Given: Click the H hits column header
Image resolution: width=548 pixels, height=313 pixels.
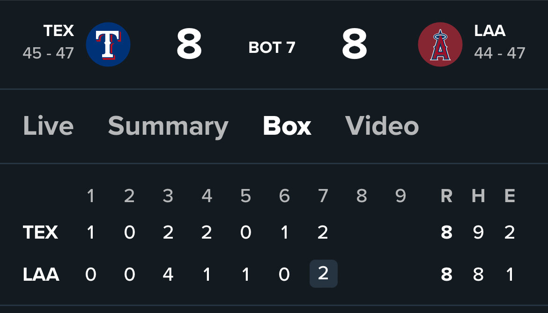Looking at the screenshot, I should [478, 196].
